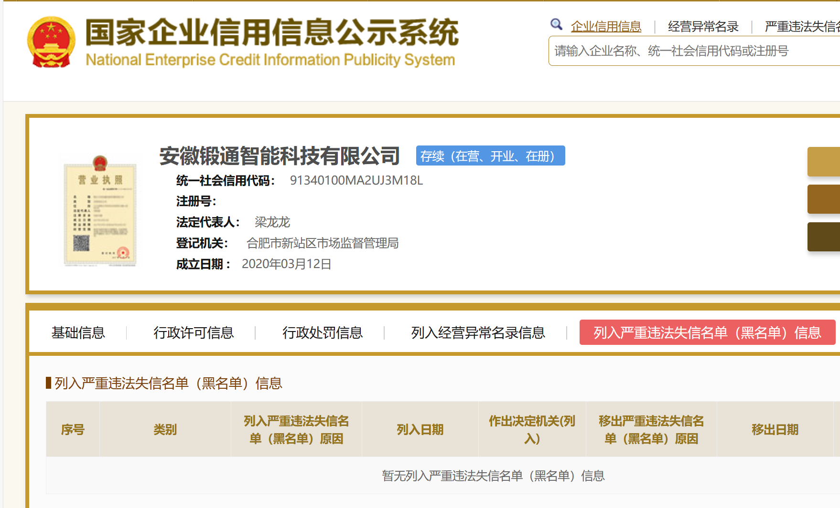
Task: Click the search magnifier icon
Action: 556,24
